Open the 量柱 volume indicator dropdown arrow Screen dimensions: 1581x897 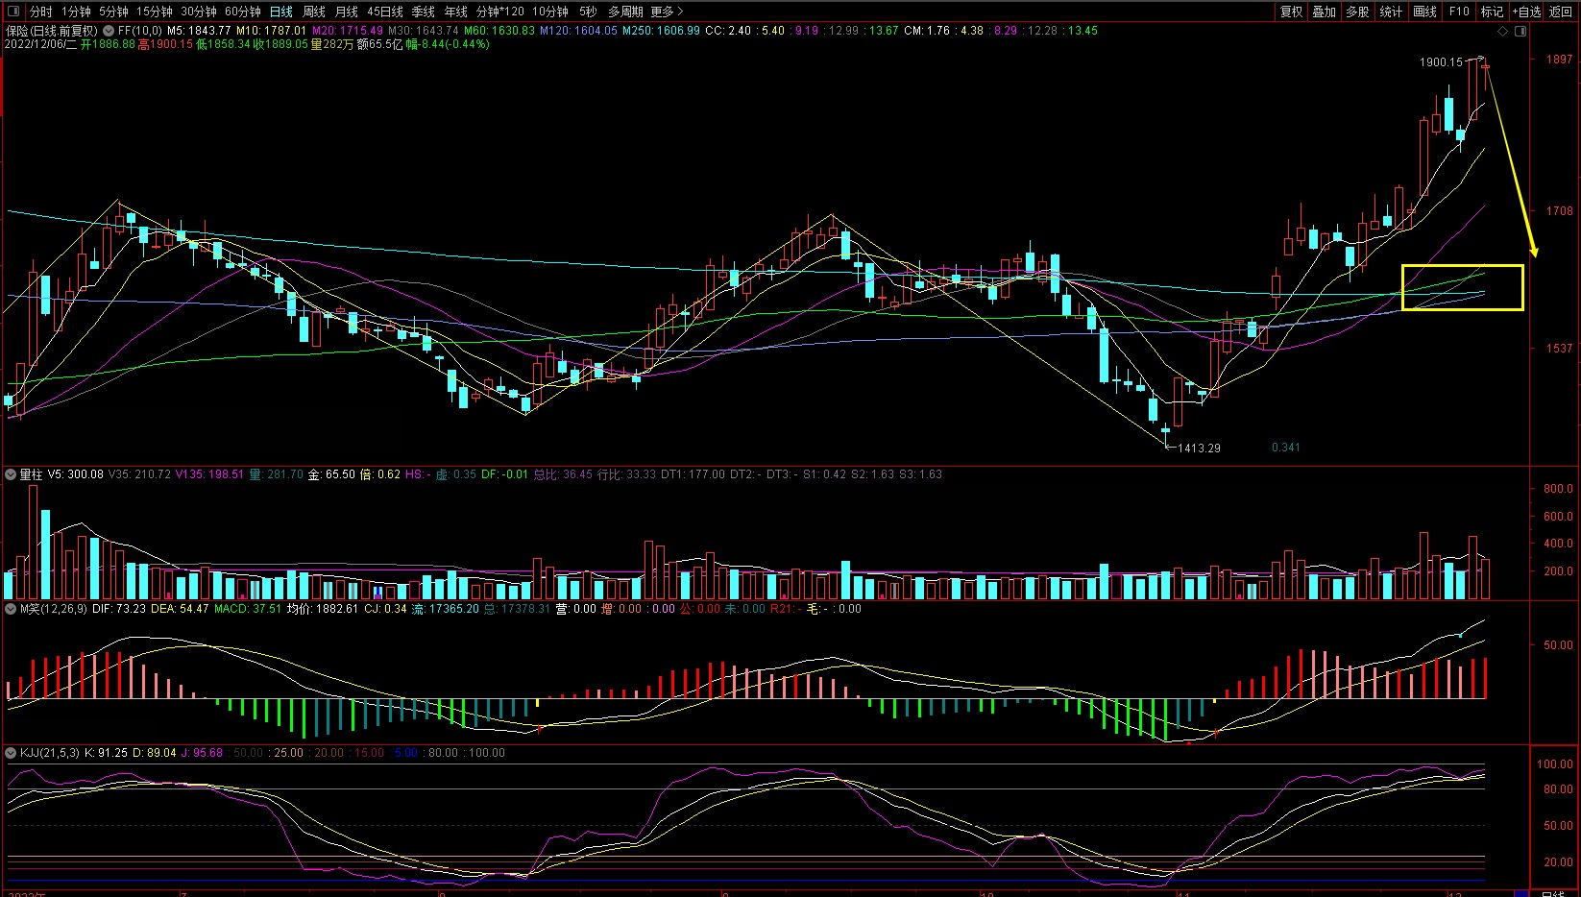(x=11, y=474)
